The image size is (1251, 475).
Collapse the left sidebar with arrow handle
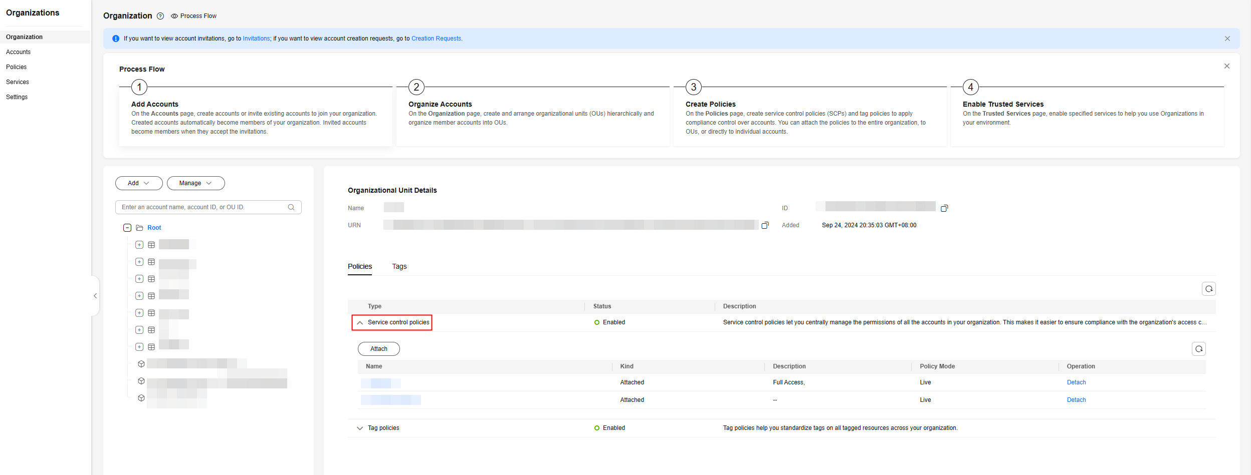(95, 296)
